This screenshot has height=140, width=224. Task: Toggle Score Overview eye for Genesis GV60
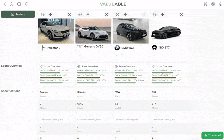79,67
